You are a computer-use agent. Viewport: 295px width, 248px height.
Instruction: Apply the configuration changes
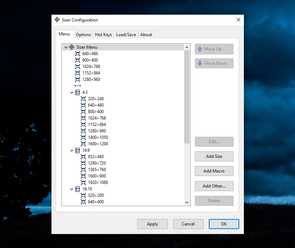coord(152,224)
